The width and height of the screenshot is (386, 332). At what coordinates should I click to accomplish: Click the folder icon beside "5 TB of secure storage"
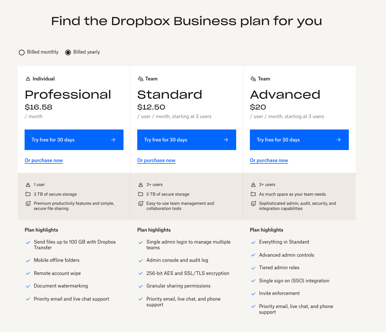pyautogui.click(x=141, y=194)
